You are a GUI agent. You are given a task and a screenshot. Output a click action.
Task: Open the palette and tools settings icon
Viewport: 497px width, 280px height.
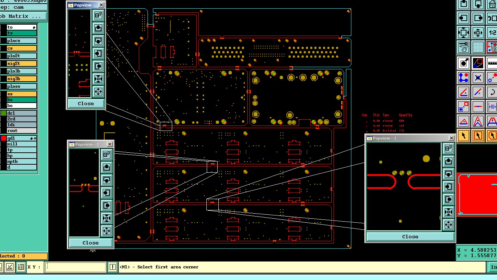coord(464,47)
